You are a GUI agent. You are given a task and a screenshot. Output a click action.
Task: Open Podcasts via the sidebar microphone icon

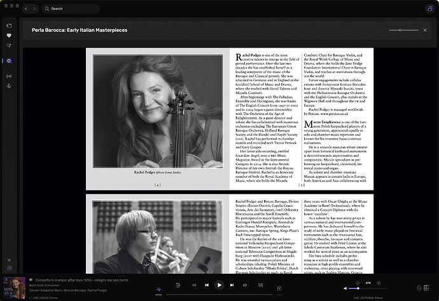click(x=9, y=86)
